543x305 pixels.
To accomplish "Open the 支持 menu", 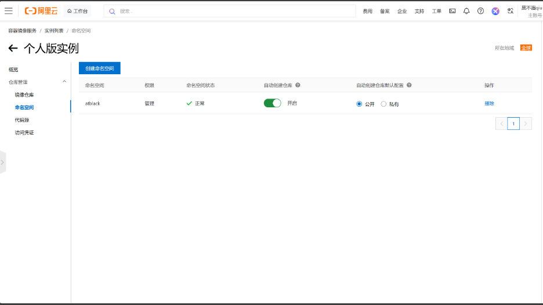I will click(x=419, y=11).
